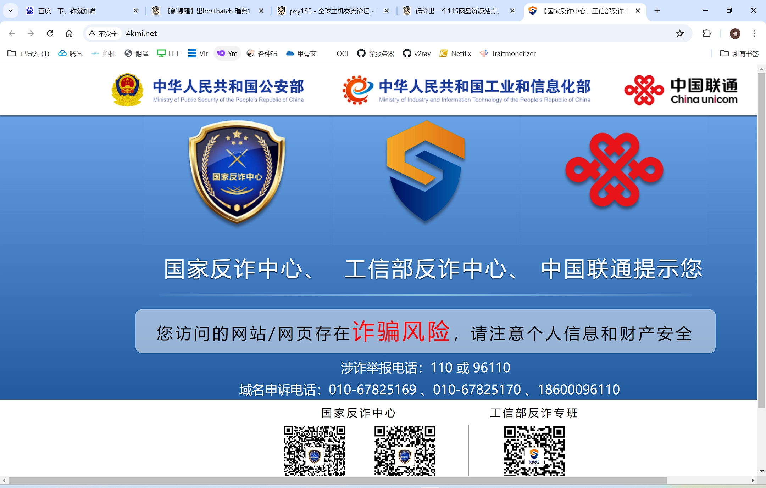This screenshot has width=766, height=488.
Task: Click the 涉诈举报电话 110 或 96110 line
Action: tap(426, 368)
